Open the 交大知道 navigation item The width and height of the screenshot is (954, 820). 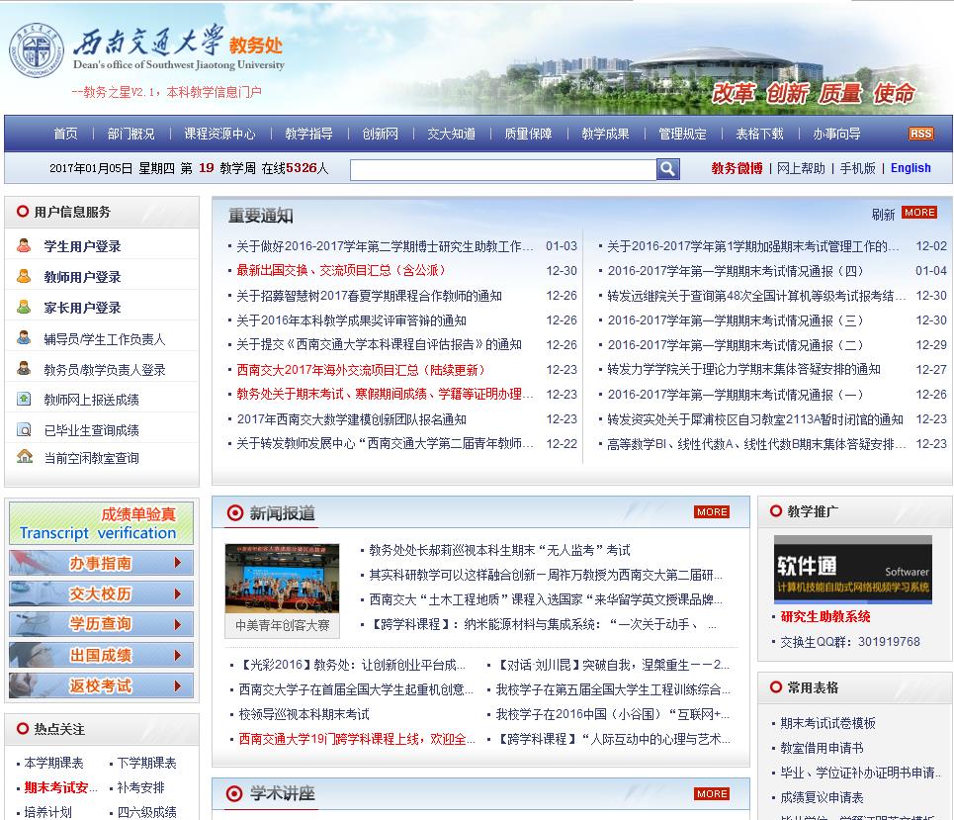click(451, 134)
